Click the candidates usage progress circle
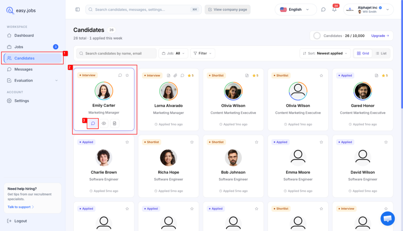The width and height of the screenshot is (403, 231). click(x=317, y=36)
